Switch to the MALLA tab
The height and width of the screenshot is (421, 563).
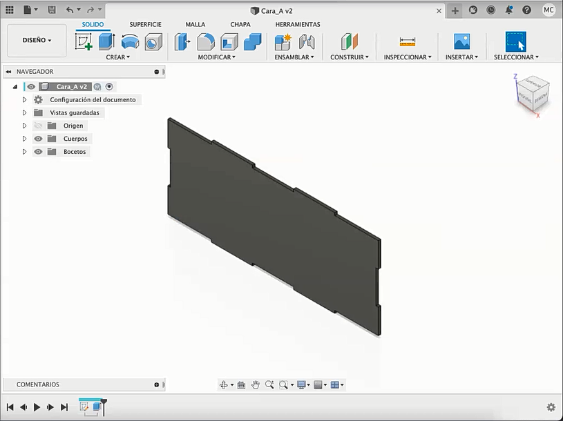(195, 24)
